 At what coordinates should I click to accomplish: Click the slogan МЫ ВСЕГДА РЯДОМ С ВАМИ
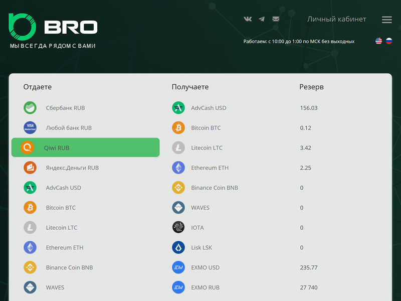[53, 46]
